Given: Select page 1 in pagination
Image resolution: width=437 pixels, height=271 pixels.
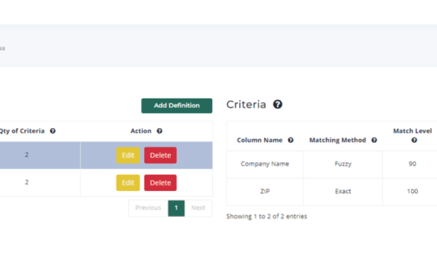Looking at the screenshot, I should (x=176, y=208).
